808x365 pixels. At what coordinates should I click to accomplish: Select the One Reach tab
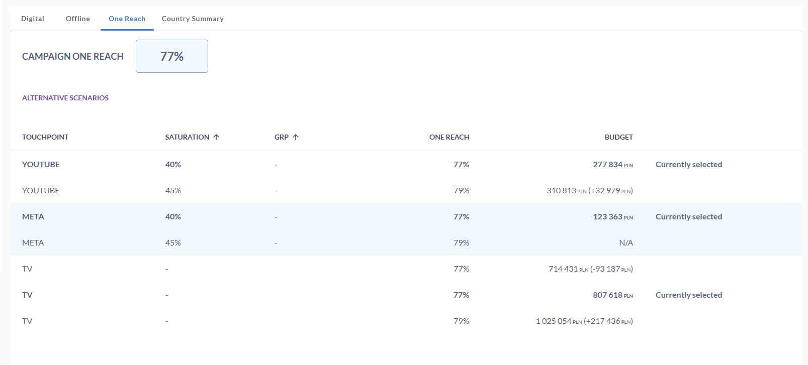127,19
